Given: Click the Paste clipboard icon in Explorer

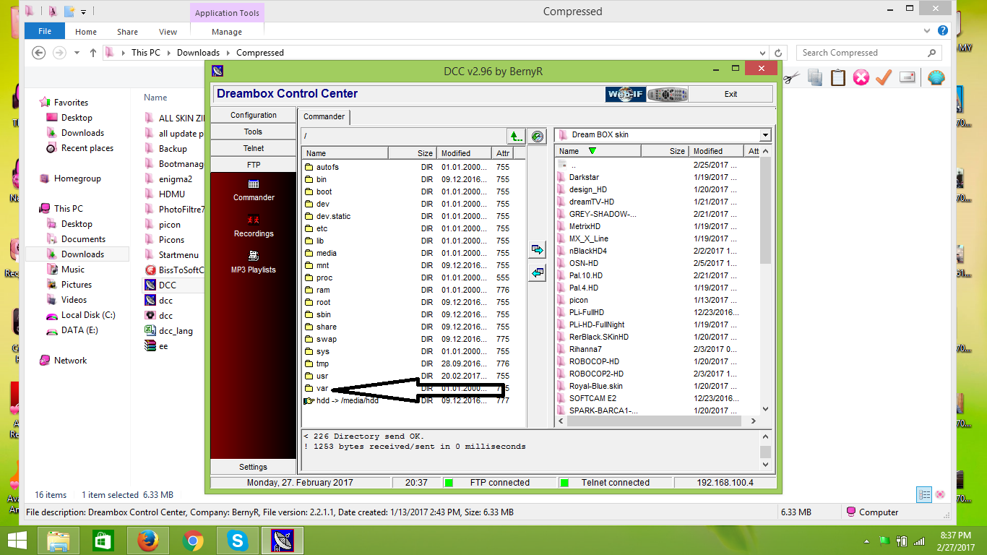Looking at the screenshot, I should tap(838, 77).
